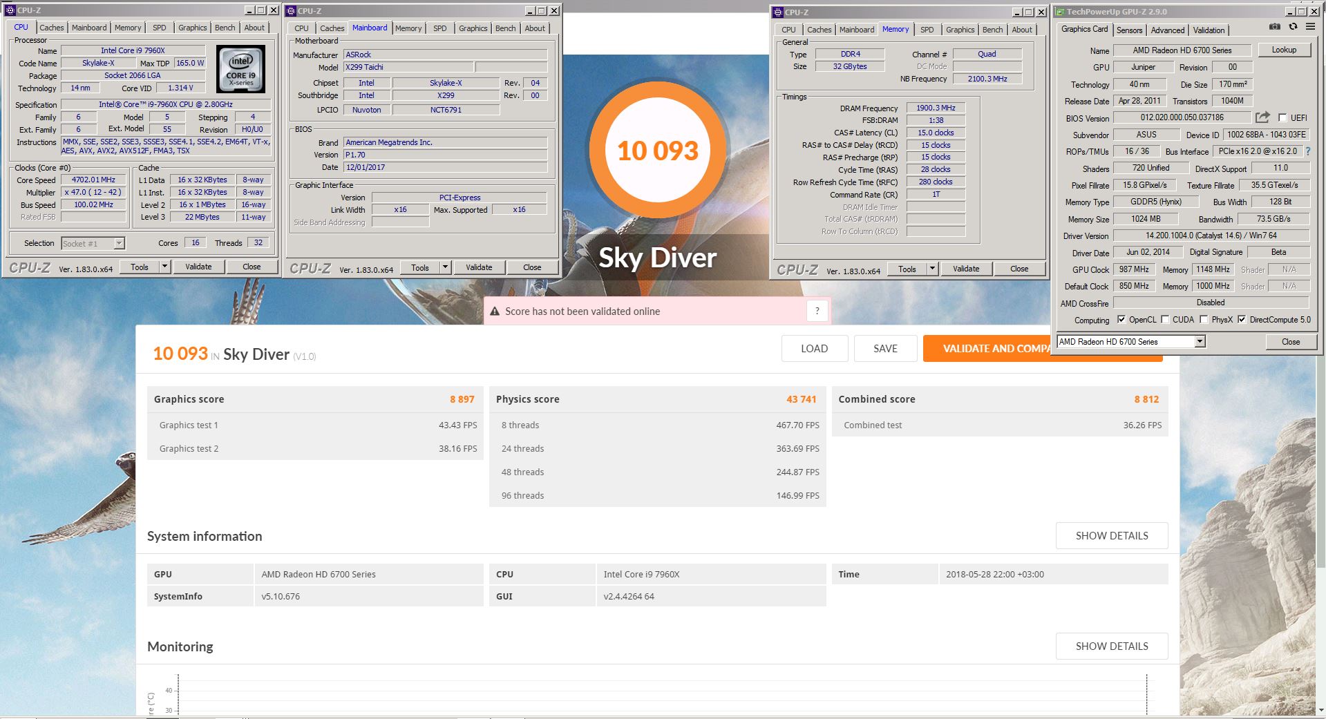Image resolution: width=1326 pixels, height=719 pixels.
Task: Toggle the UEFI checkbox in GPU-Z
Action: click(1282, 118)
